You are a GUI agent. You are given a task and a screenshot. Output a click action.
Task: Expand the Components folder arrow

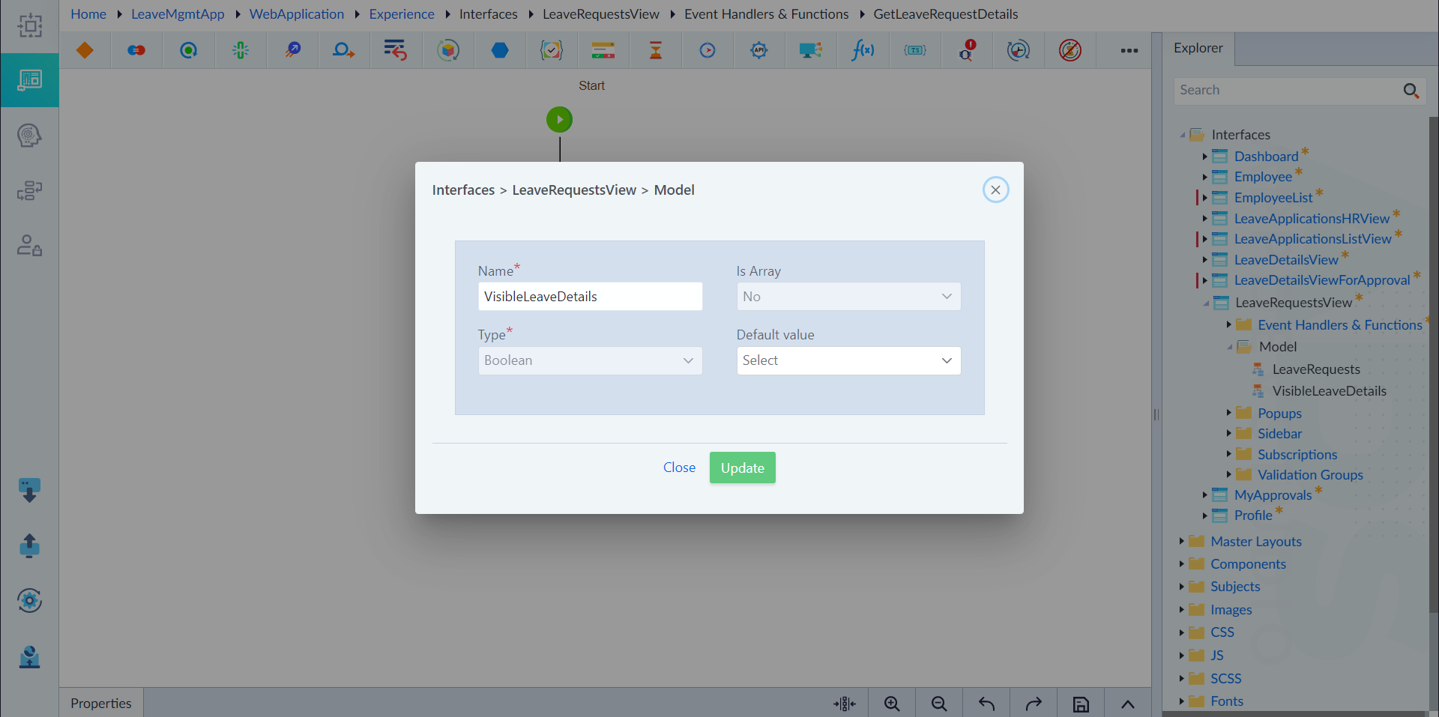coord(1181,563)
